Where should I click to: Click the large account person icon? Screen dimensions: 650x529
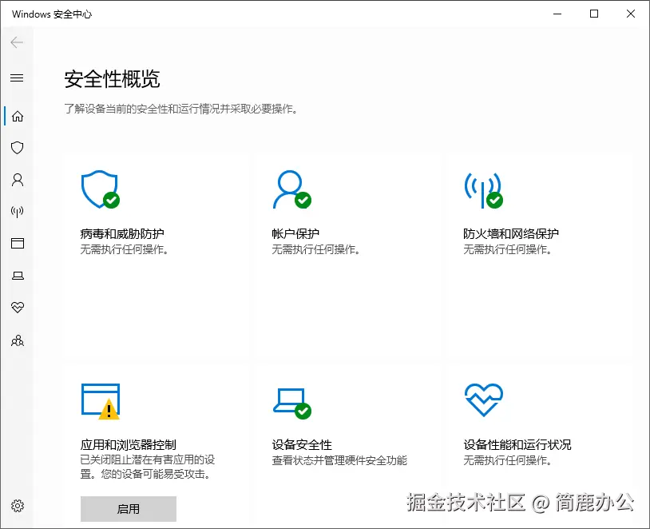click(291, 189)
